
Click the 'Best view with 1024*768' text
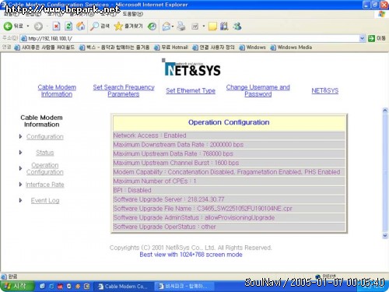tap(191, 255)
